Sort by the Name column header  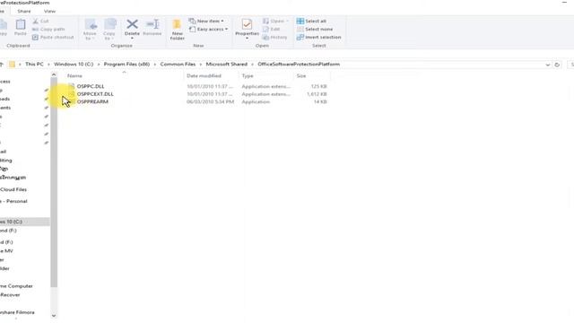pyautogui.click(x=74, y=75)
